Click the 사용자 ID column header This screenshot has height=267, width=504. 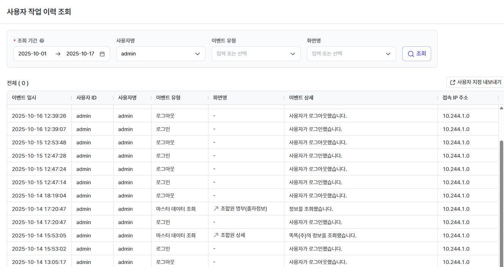coord(86,98)
